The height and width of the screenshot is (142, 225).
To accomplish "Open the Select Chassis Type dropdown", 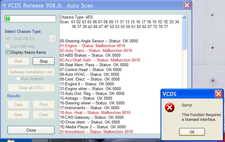I will (x=53, y=38).
